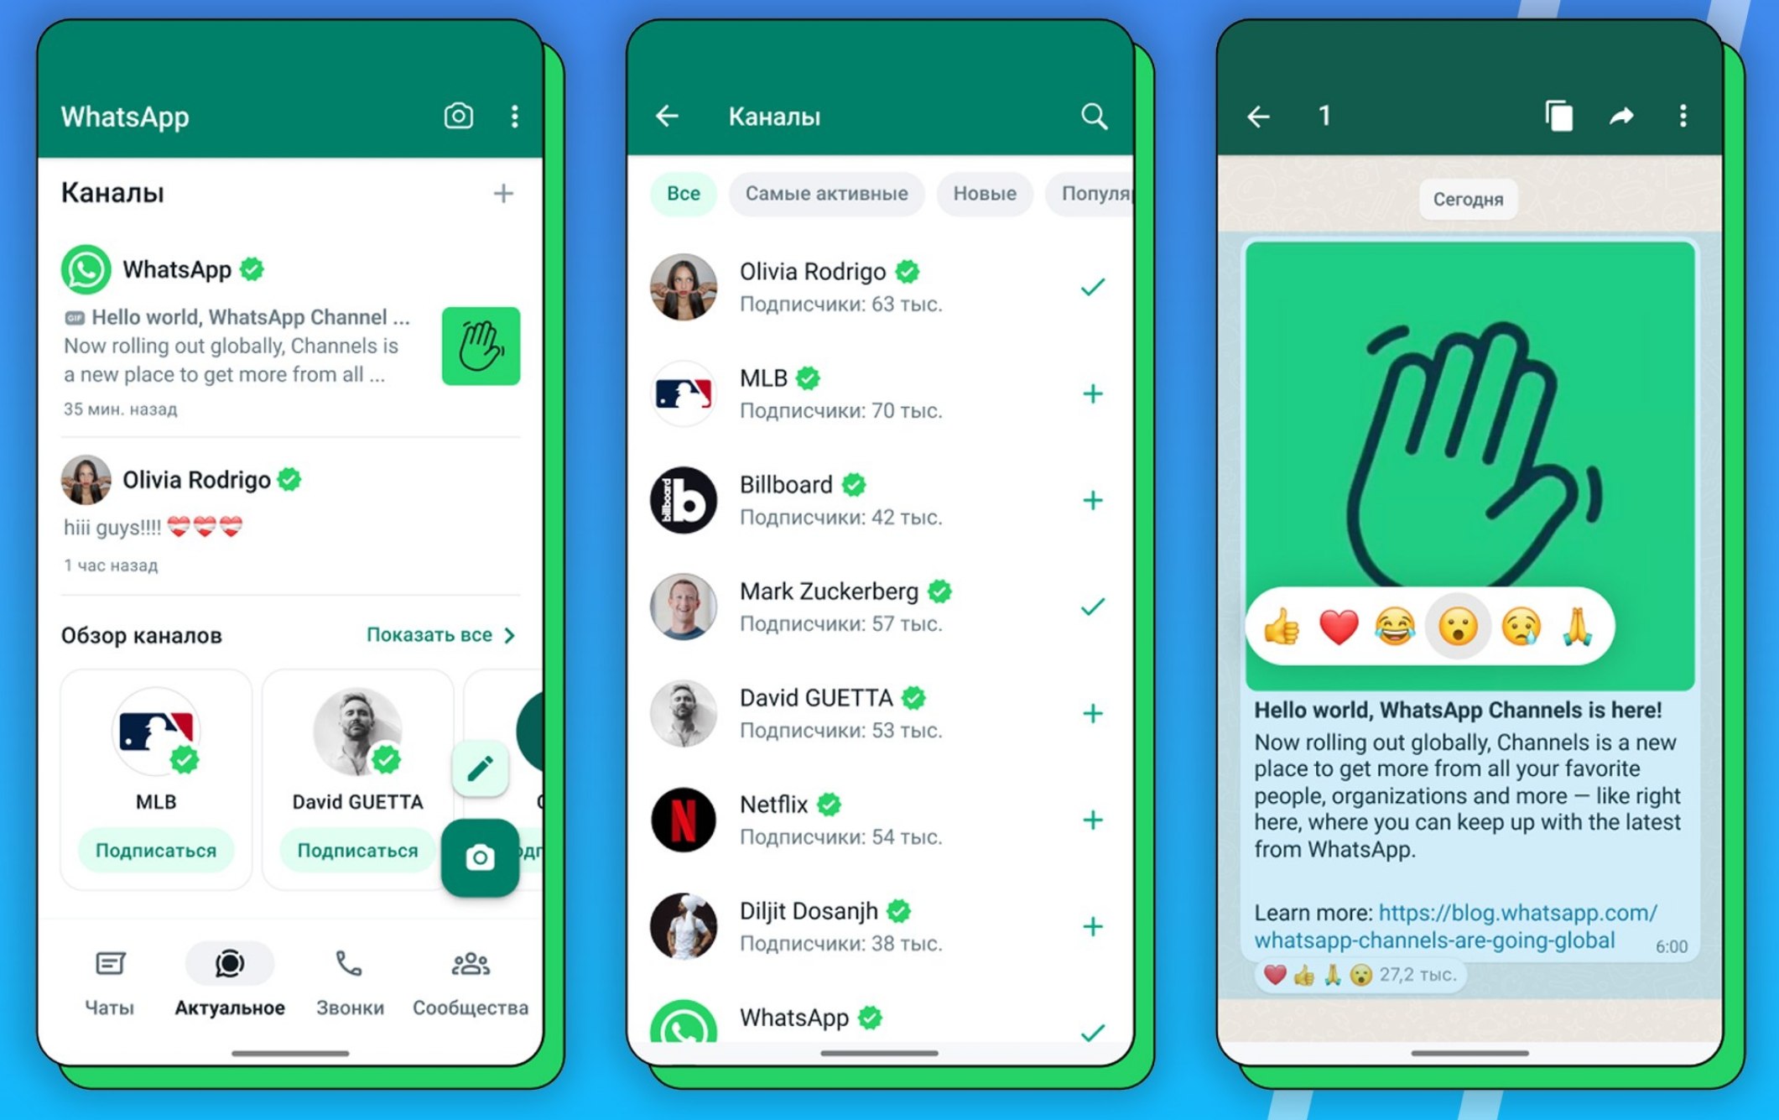Screen dimensions: 1779x1120
Task: Tap the three-dot menu icon
Action: [x=513, y=116]
